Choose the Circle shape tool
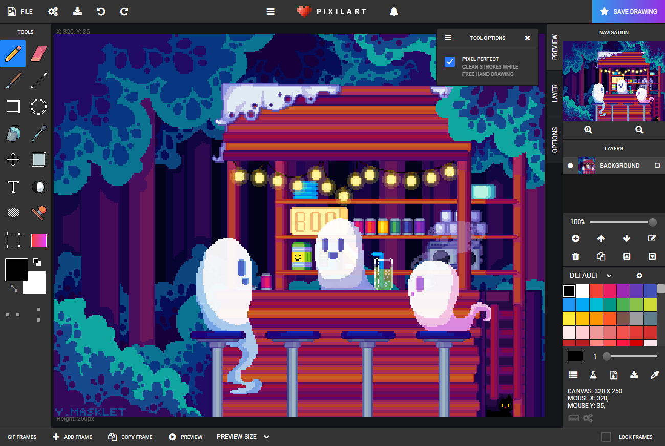This screenshot has height=446, width=665. (39, 106)
